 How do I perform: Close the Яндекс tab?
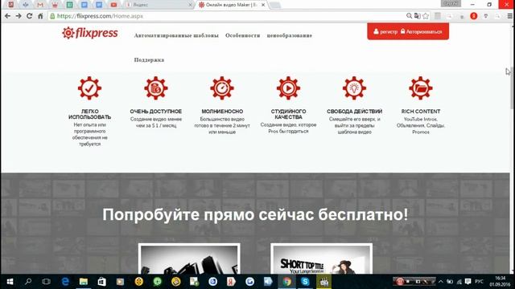[190, 5]
